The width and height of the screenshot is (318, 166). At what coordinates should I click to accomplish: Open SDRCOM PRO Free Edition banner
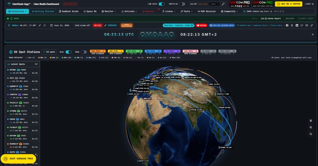point(240,4)
